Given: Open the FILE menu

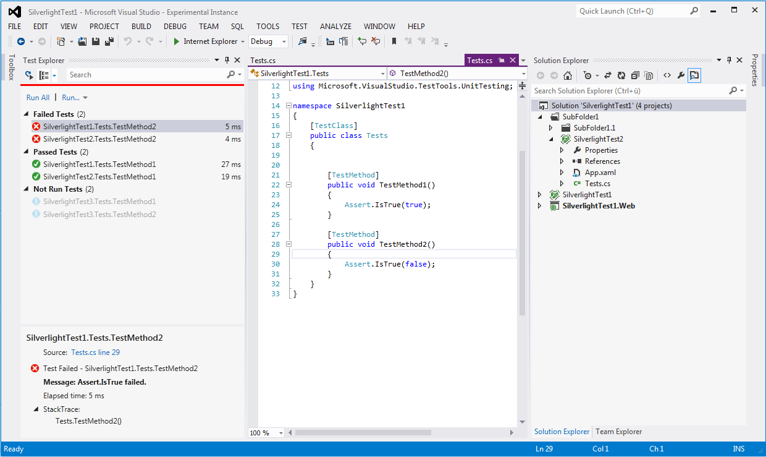Looking at the screenshot, I should (x=15, y=27).
